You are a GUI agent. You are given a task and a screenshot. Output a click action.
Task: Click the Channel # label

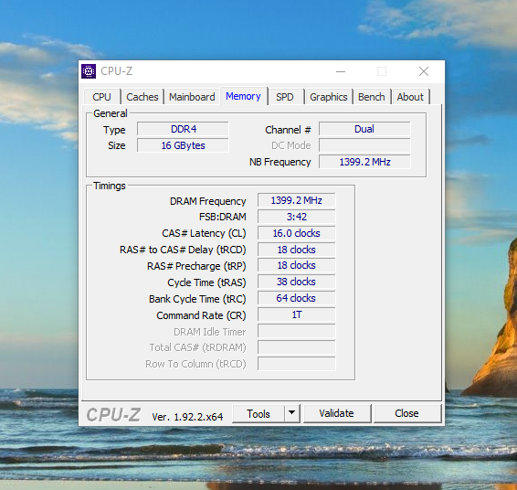288,130
